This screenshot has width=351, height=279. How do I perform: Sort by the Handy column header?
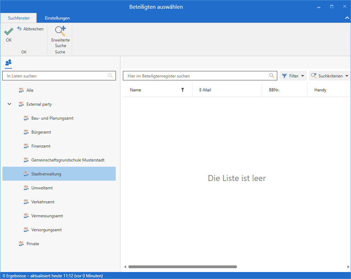[329, 90]
